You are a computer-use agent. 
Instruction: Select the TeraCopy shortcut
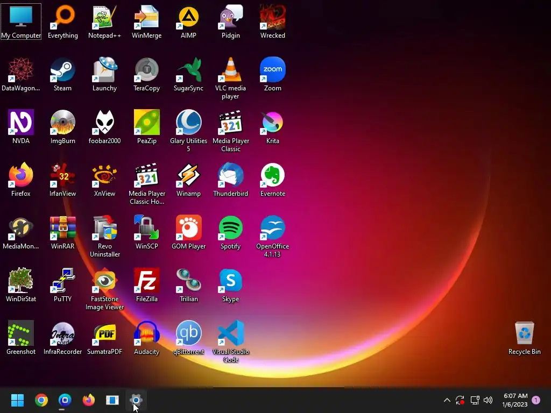[147, 69]
